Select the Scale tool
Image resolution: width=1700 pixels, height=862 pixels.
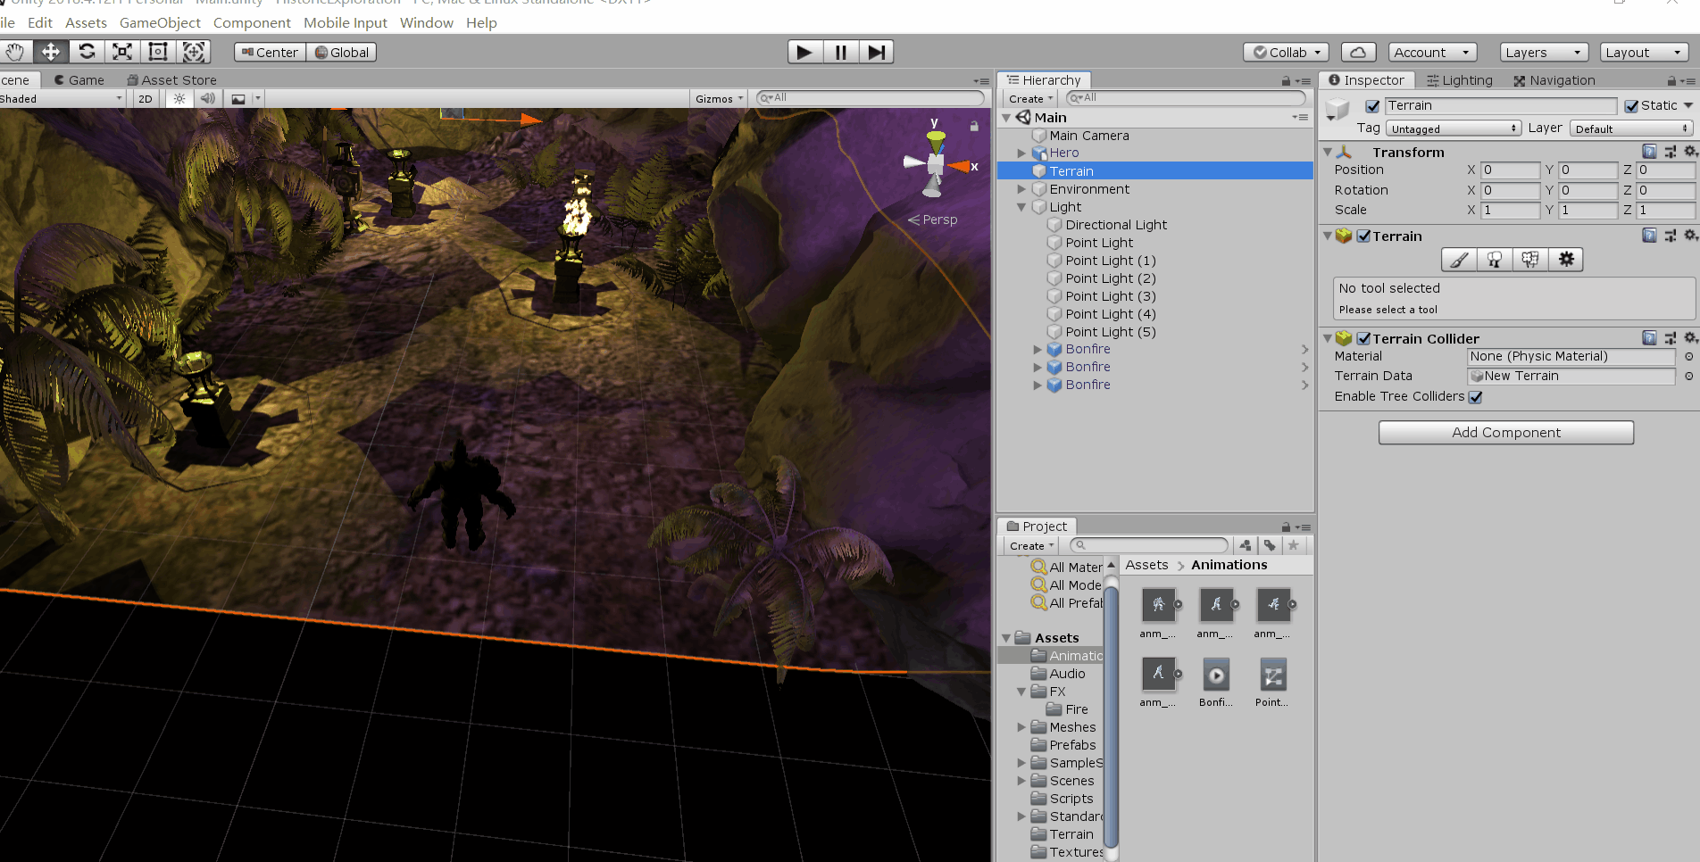coord(121,52)
